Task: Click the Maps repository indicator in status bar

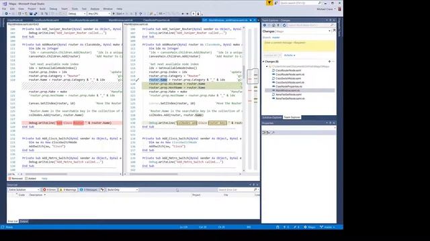Action: click(310, 227)
